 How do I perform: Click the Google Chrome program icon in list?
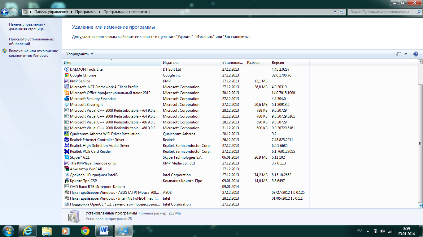[x=67, y=75]
